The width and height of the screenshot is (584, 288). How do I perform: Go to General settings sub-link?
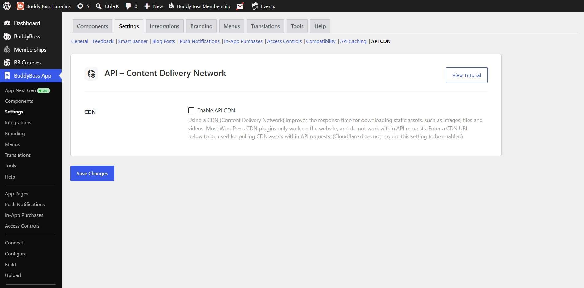pos(80,41)
